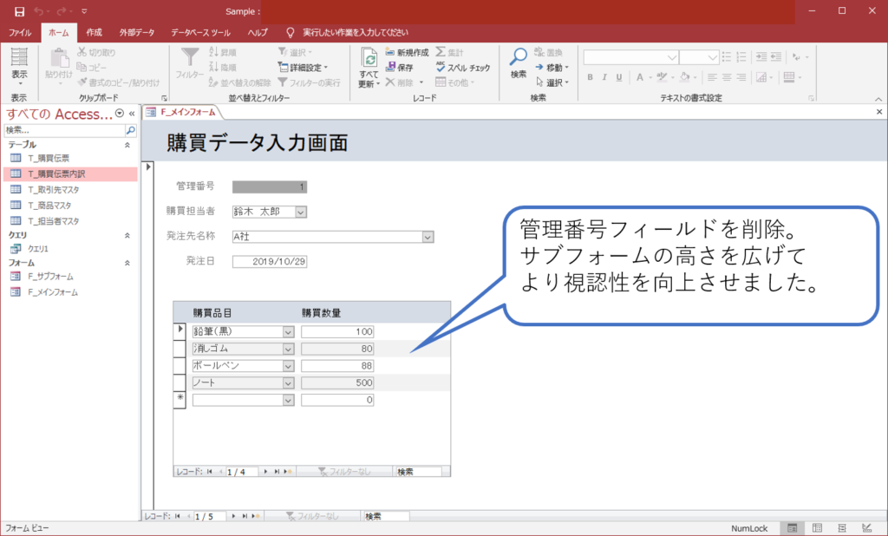Toggle italic formatting on selected text
Image resolution: width=888 pixels, height=536 pixels.
pos(604,76)
